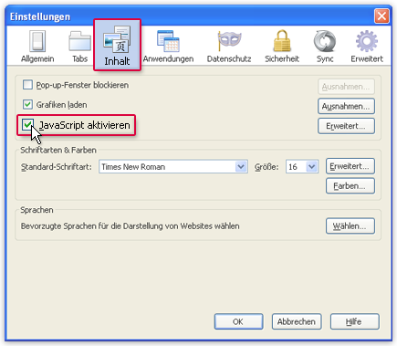Open the Farben colors dialog
The image size is (397, 346).
[x=350, y=186]
